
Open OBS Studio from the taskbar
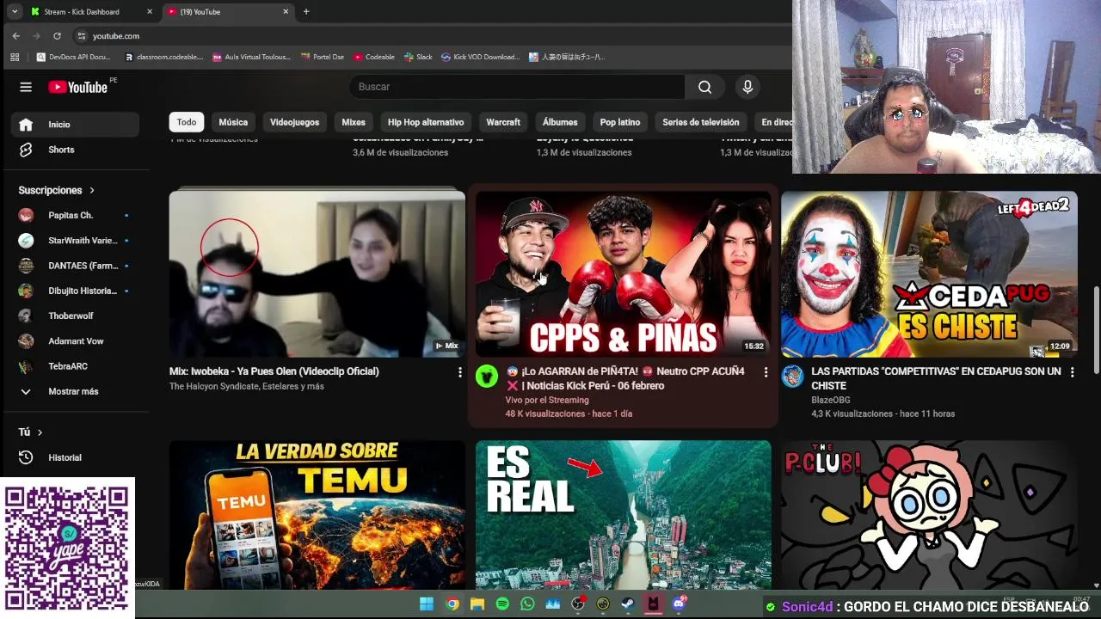pyautogui.click(x=578, y=604)
